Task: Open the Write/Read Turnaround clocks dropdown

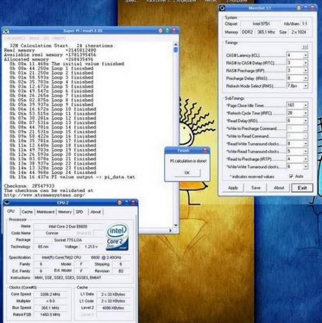Action: [x=305, y=151]
